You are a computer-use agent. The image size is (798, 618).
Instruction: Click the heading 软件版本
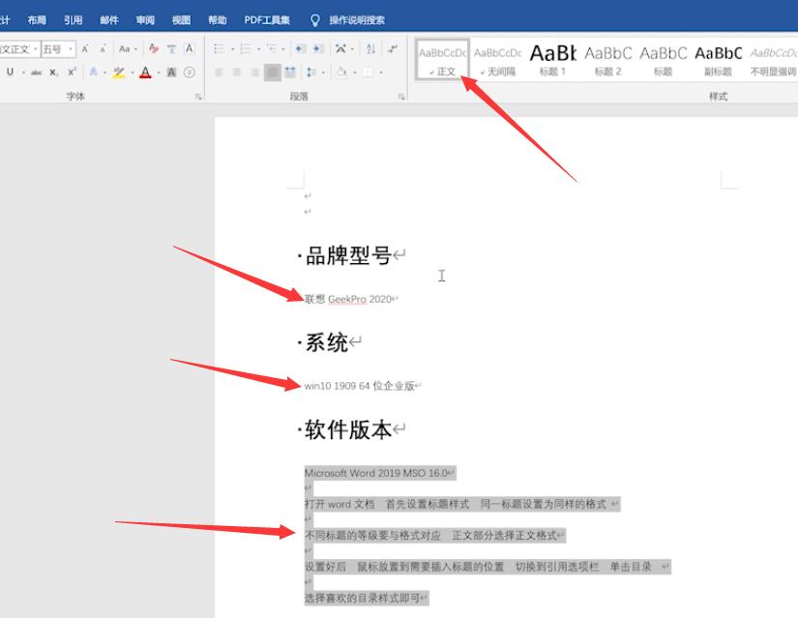point(348,429)
